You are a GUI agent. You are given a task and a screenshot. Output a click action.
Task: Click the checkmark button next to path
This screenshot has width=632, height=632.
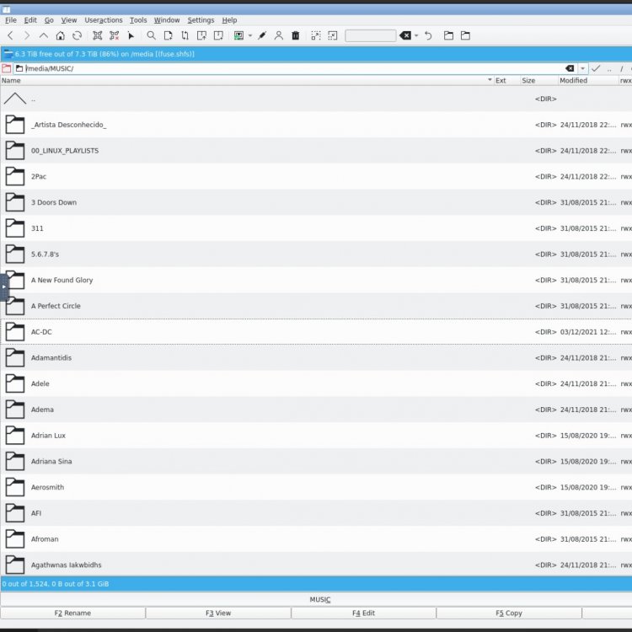click(x=596, y=68)
